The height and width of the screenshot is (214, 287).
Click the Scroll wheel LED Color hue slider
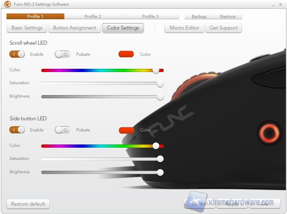[102, 70]
